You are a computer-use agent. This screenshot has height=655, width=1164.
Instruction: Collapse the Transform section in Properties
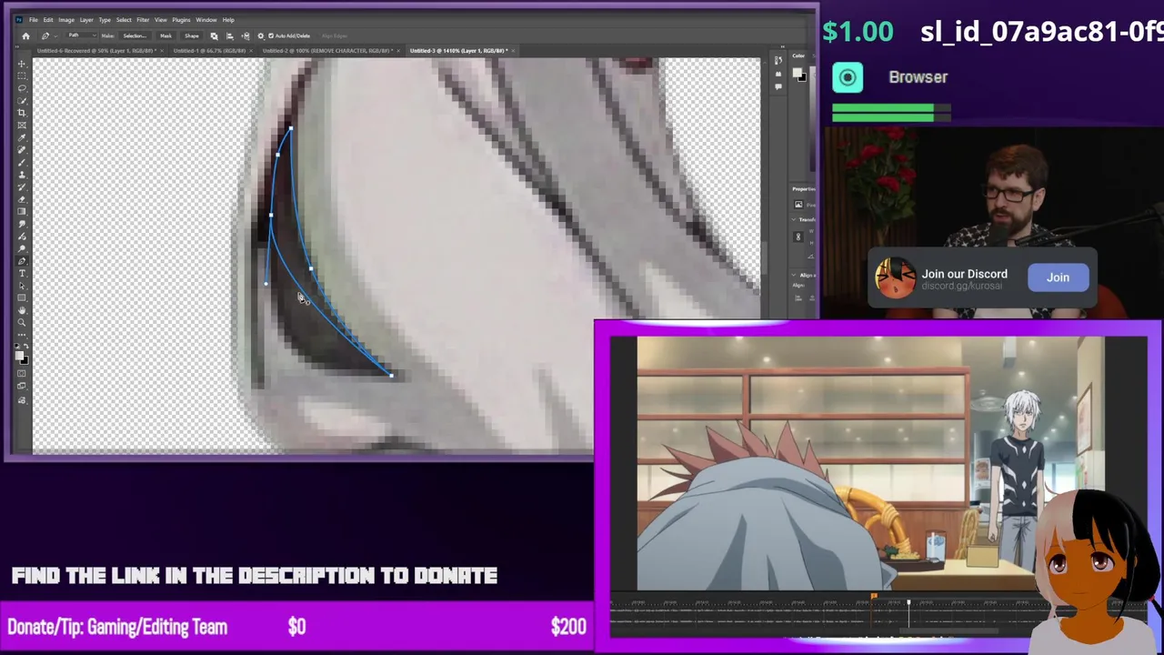(x=794, y=219)
